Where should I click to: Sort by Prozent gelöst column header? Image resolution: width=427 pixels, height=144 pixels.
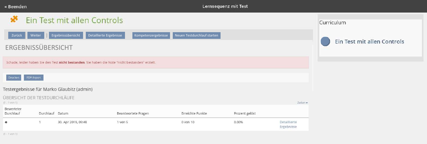[x=245, y=113]
